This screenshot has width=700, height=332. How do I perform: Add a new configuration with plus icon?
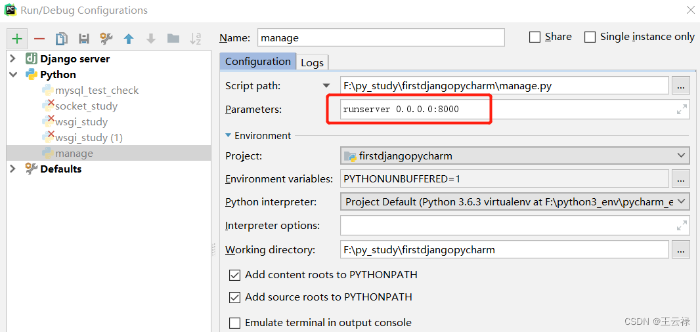[17, 39]
